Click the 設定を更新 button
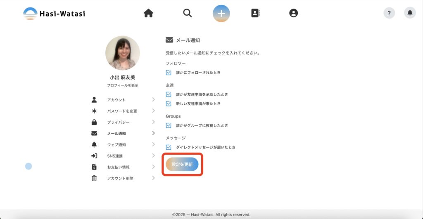 point(182,164)
